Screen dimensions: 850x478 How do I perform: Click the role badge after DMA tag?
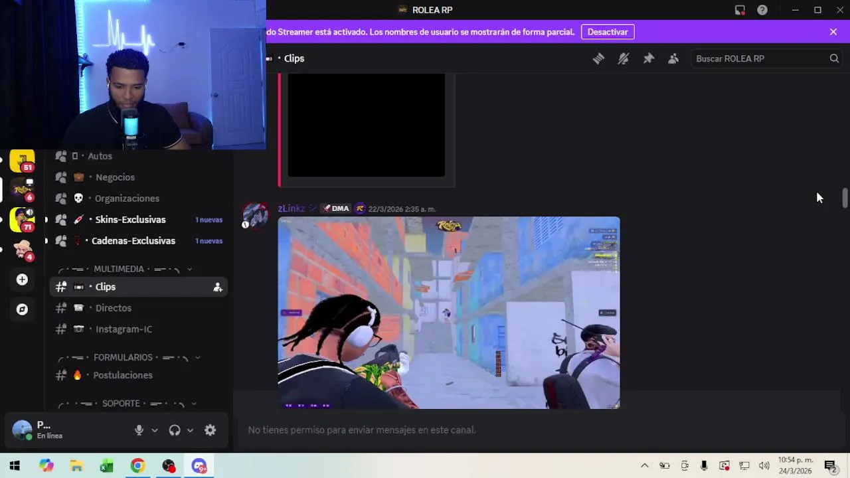[x=360, y=208]
